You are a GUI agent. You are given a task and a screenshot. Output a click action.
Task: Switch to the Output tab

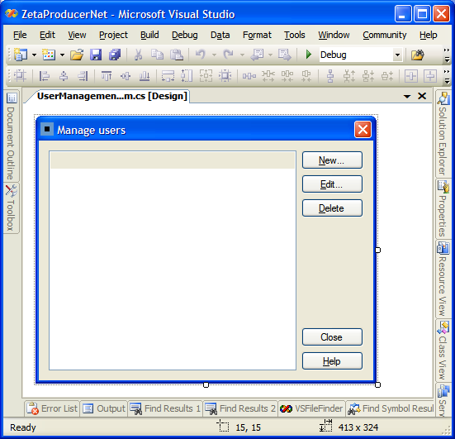click(104, 408)
